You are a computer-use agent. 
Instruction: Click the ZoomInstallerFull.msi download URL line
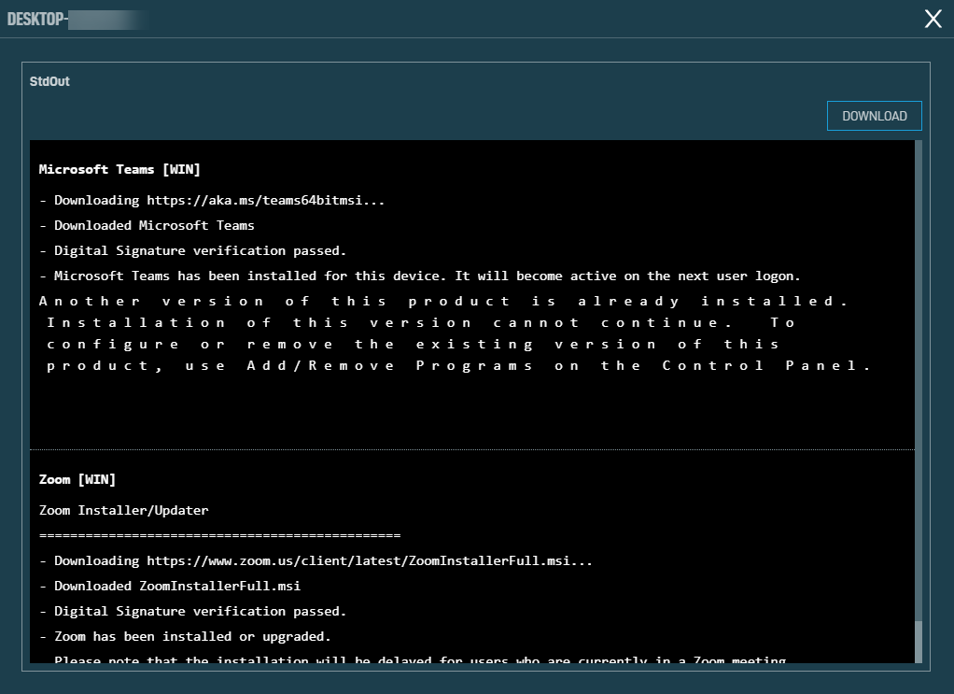(x=316, y=560)
